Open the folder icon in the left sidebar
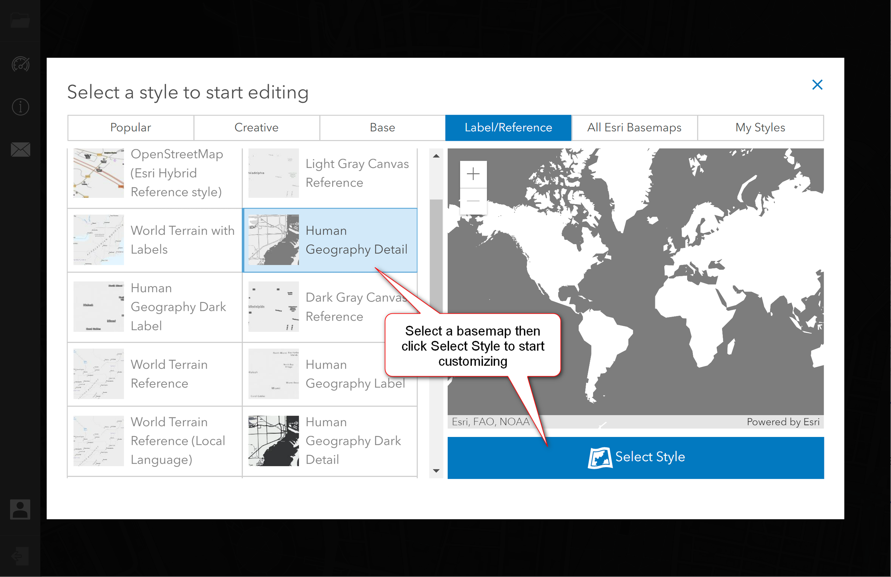 point(20,20)
